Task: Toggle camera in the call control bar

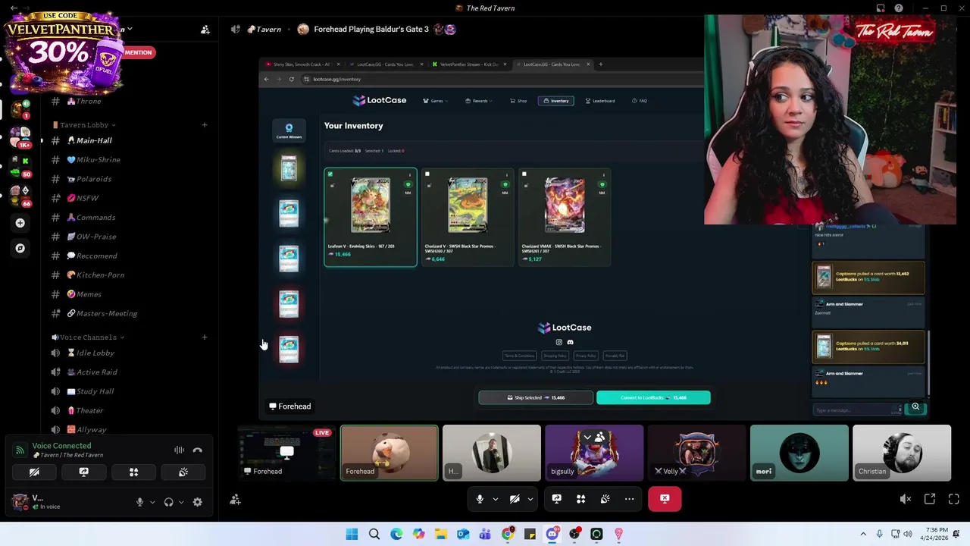Action: click(515, 499)
